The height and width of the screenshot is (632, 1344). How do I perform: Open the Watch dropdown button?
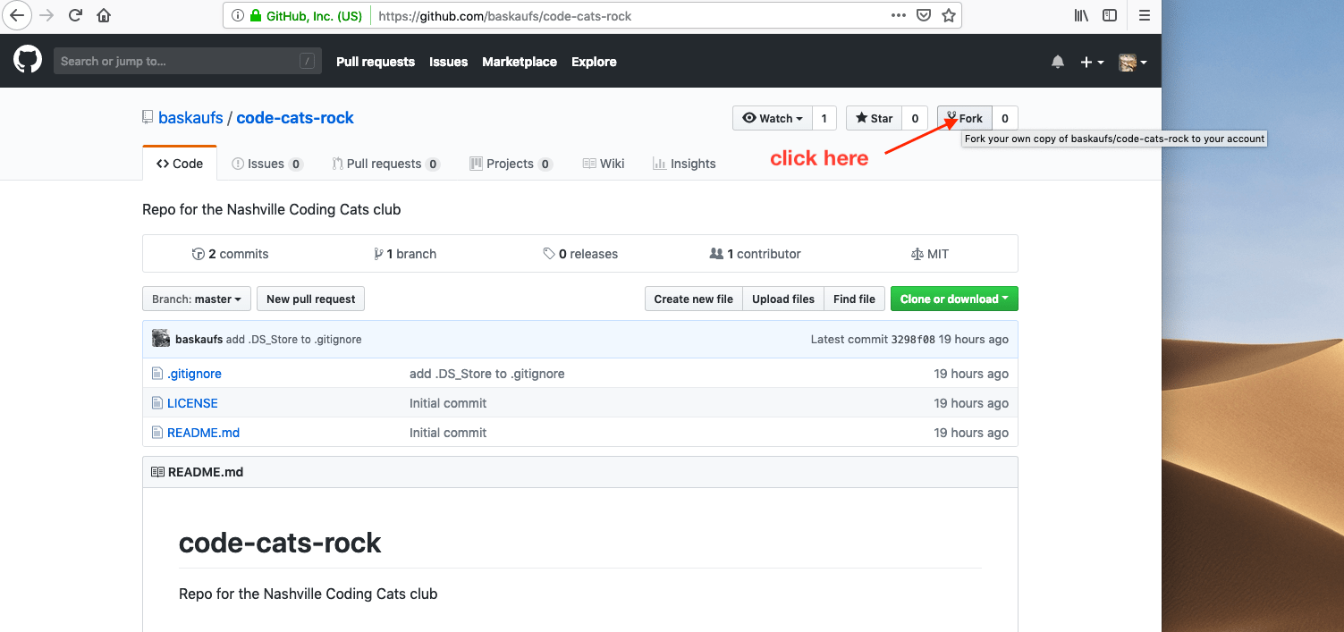pos(773,118)
